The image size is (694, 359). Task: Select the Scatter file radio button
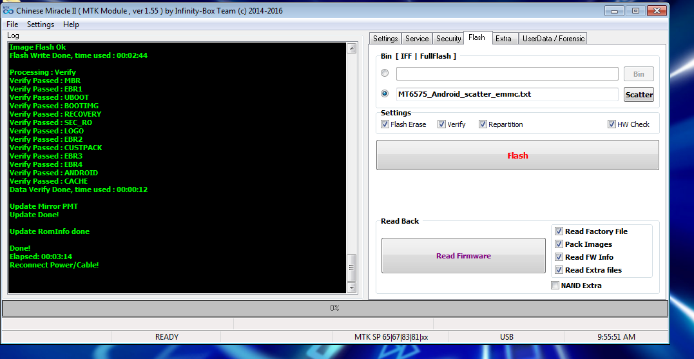pyautogui.click(x=385, y=93)
